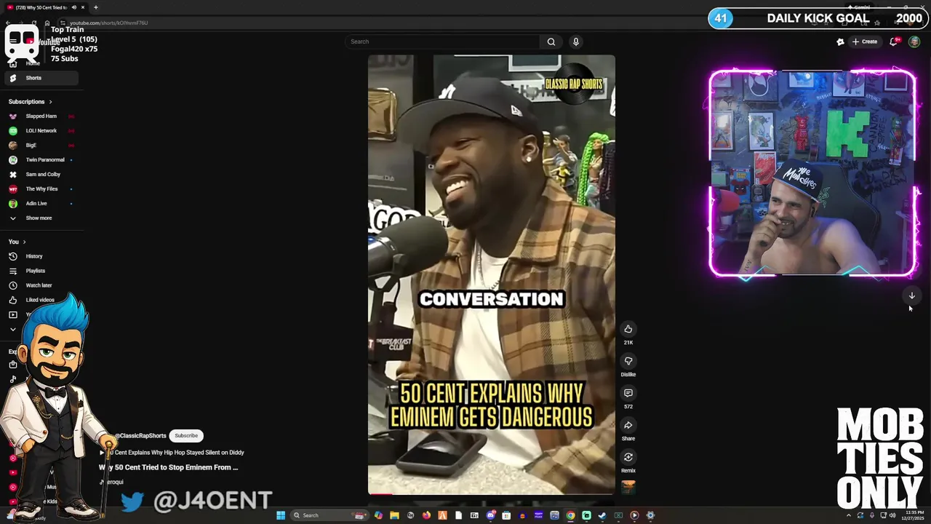931x524 pixels.
Task: Click the search magnifier button
Action: point(551,41)
